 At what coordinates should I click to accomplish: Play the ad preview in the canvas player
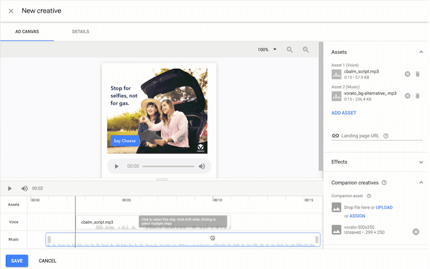pos(116,166)
